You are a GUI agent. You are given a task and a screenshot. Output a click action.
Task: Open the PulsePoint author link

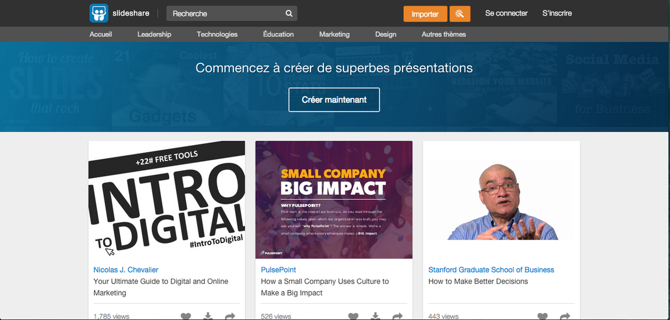point(279,270)
